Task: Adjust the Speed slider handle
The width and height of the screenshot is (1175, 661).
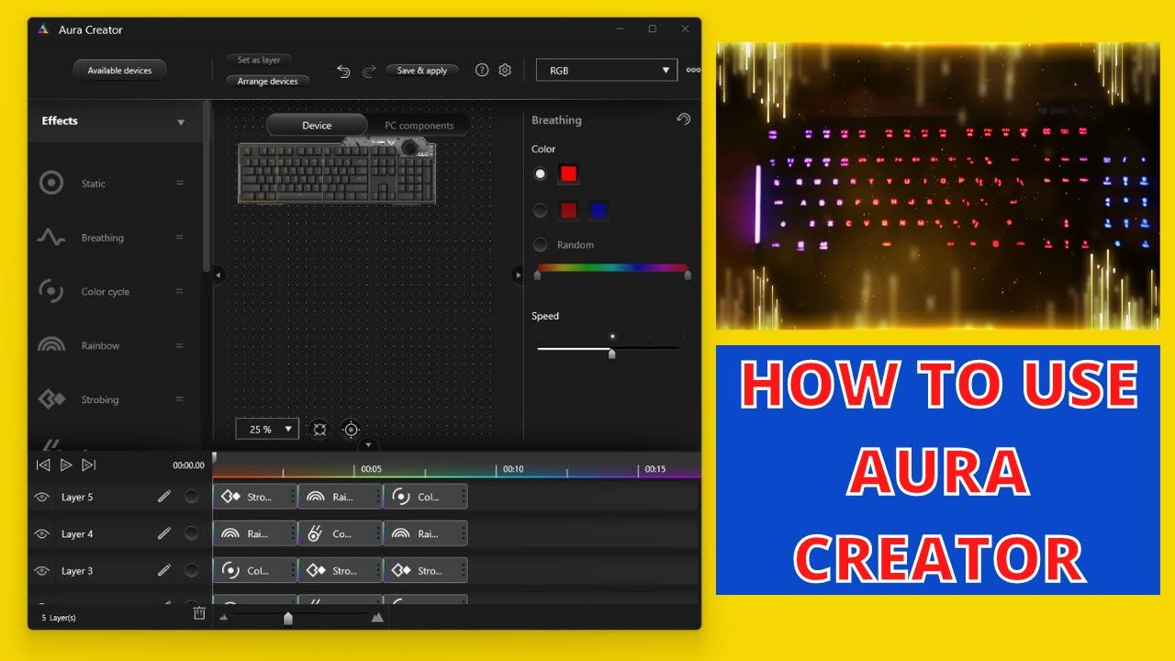Action: pyautogui.click(x=611, y=353)
